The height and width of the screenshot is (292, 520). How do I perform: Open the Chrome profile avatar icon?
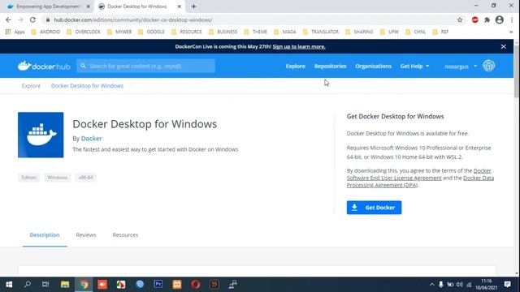coord(499,19)
